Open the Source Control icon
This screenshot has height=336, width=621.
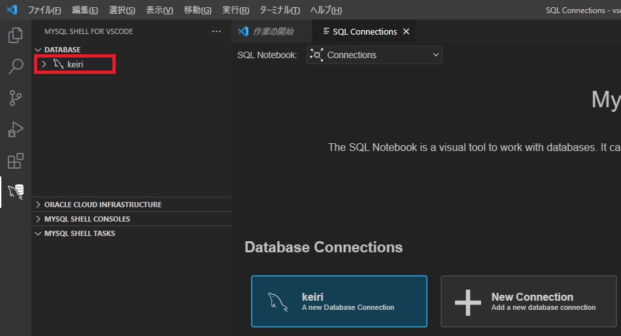(15, 98)
